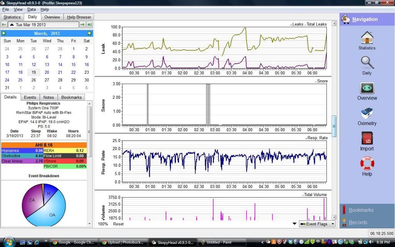Click the Hypopnea row in the AHI table
This screenshot has width=395, height=247.
[22, 151]
